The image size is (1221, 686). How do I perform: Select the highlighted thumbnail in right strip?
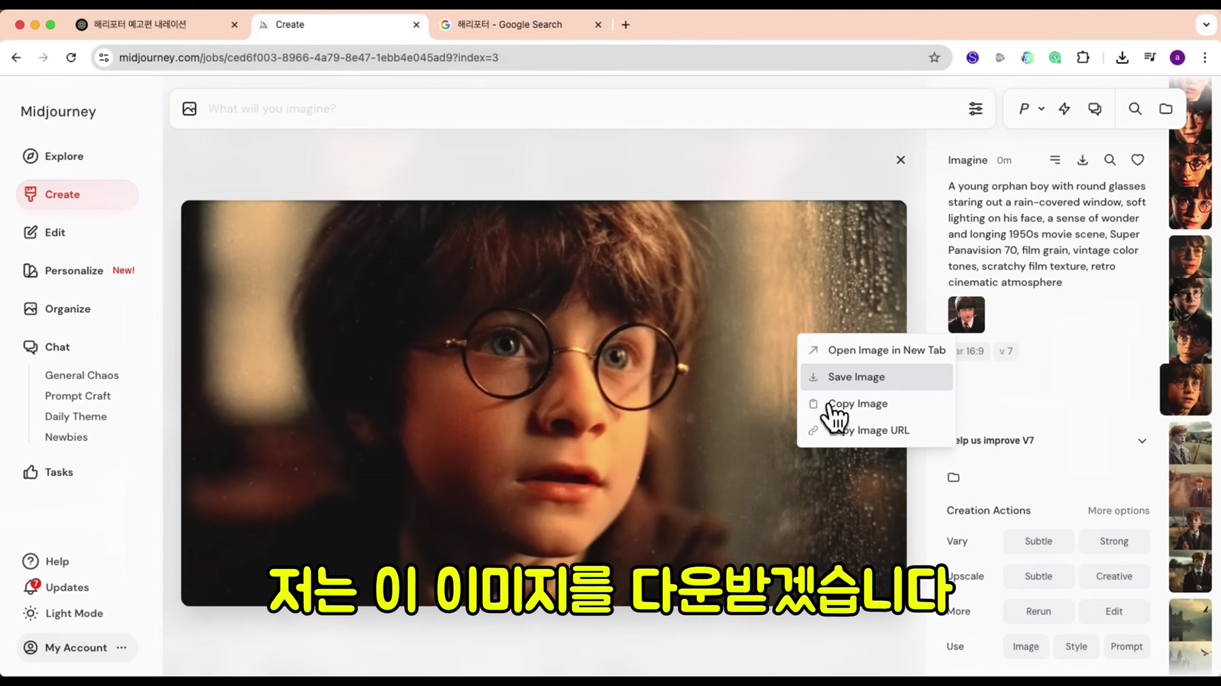click(1186, 390)
